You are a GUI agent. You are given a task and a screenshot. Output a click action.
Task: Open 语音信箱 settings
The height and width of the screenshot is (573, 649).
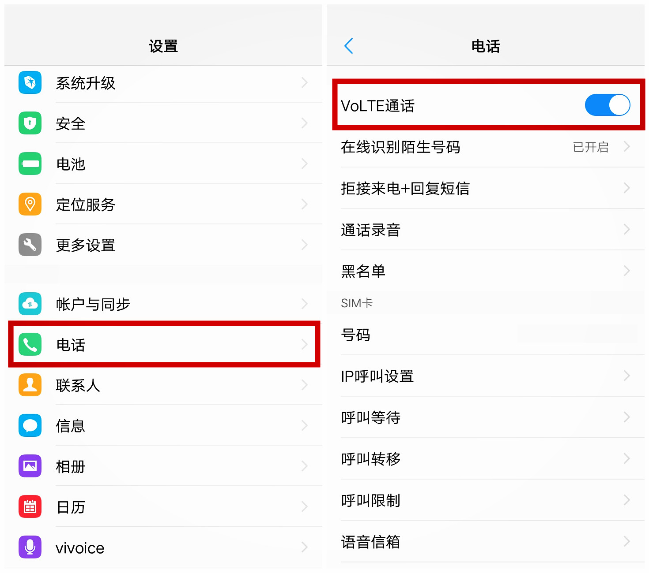(486, 542)
